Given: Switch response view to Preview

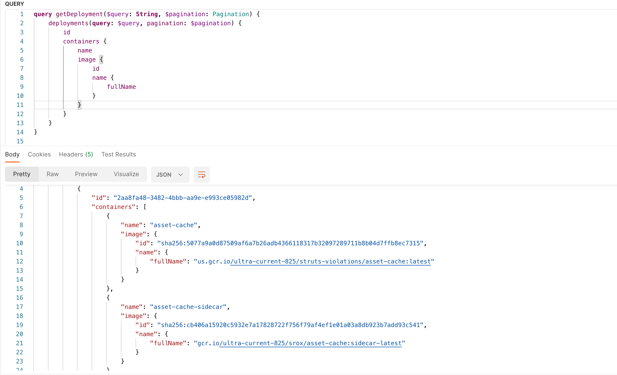Looking at the screenshot, I should (x=86, y=174).
